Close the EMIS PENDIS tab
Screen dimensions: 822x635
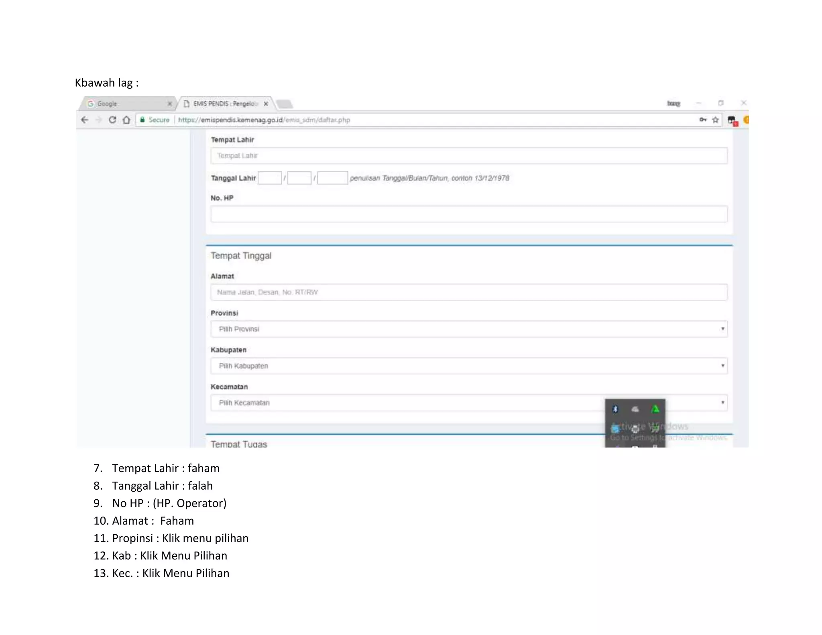point(266,104)
